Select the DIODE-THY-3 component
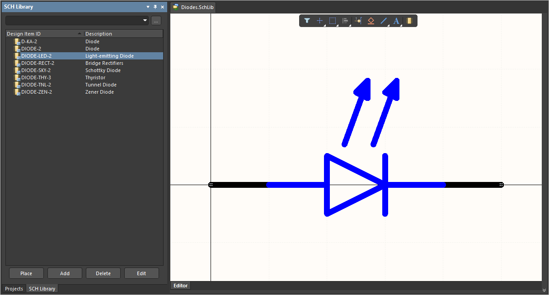The height and width of the screenshot is (295, 549). (x=36, y=77)
